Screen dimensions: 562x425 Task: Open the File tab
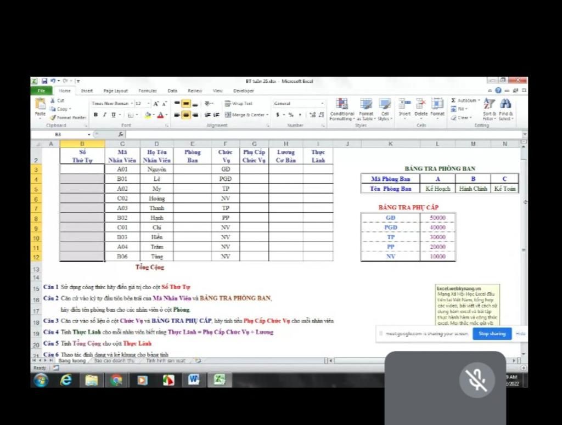(42, 90)
